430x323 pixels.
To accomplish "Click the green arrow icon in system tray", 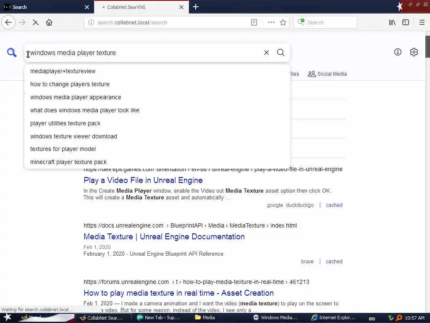I will (391, 318).
